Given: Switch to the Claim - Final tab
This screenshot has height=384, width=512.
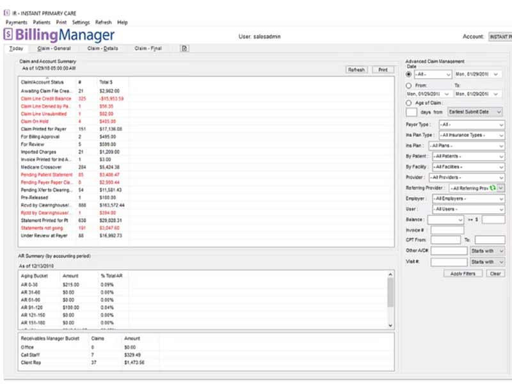Looking at the screenshot, I should click(148, 49).
